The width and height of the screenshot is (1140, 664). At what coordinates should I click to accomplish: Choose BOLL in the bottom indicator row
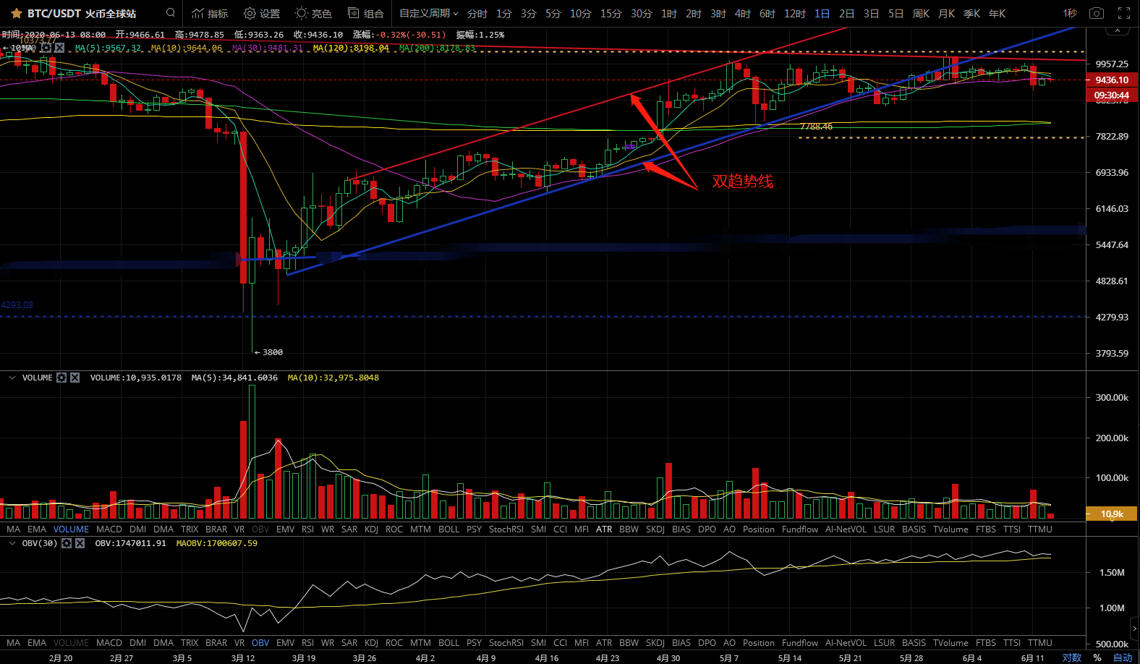pos(448,643)
